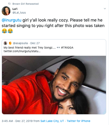Expand the tweet options chevron

click(105, 9)
